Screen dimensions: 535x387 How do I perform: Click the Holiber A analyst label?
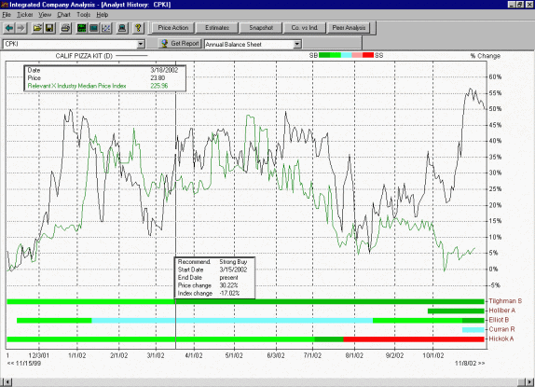point(501,311)
